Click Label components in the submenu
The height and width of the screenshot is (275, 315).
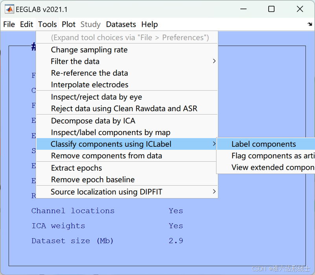pos(266,144)
